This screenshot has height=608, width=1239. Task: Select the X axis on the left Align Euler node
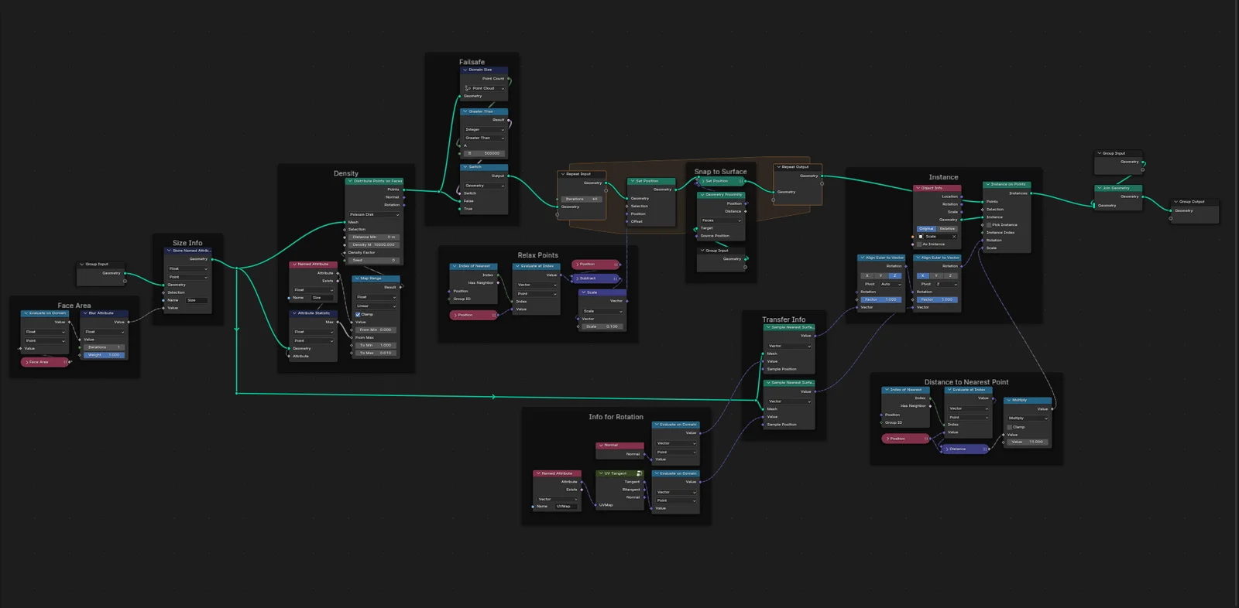coord(867,275)
